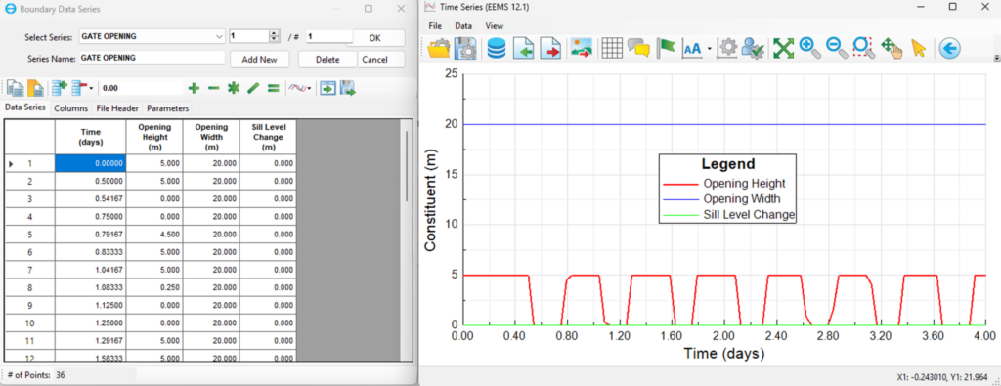The height and width of the screenshot is (386, 1001).
Task: Expand the AA font size dropdown arrow
Action: click(710, 49)
